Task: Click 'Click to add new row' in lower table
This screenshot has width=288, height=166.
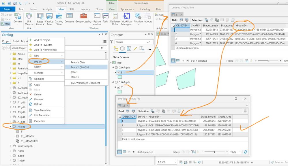Action: point(134,139)
